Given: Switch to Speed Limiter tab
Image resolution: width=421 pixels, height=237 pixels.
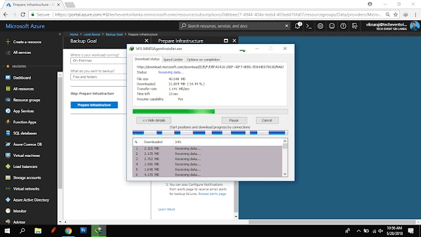Looking at the screenshot, I should [173, 60].
